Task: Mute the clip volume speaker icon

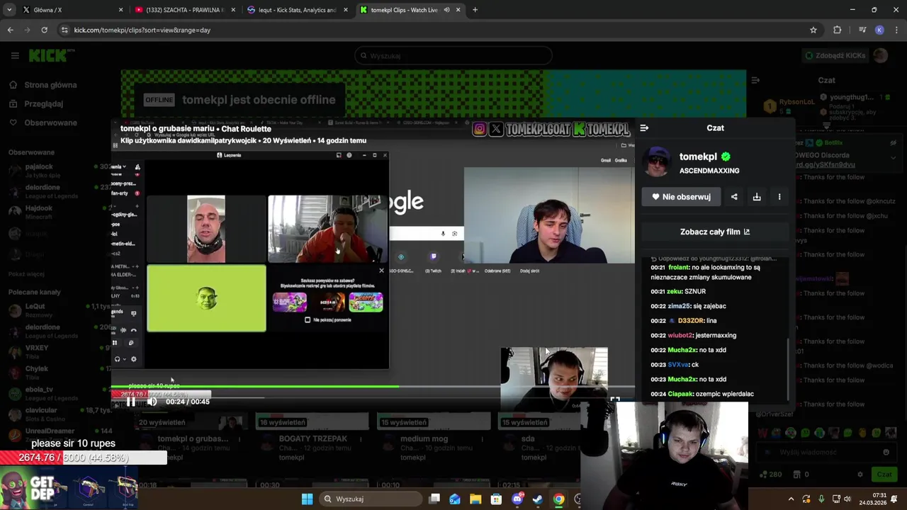Action: click(152, 402)
